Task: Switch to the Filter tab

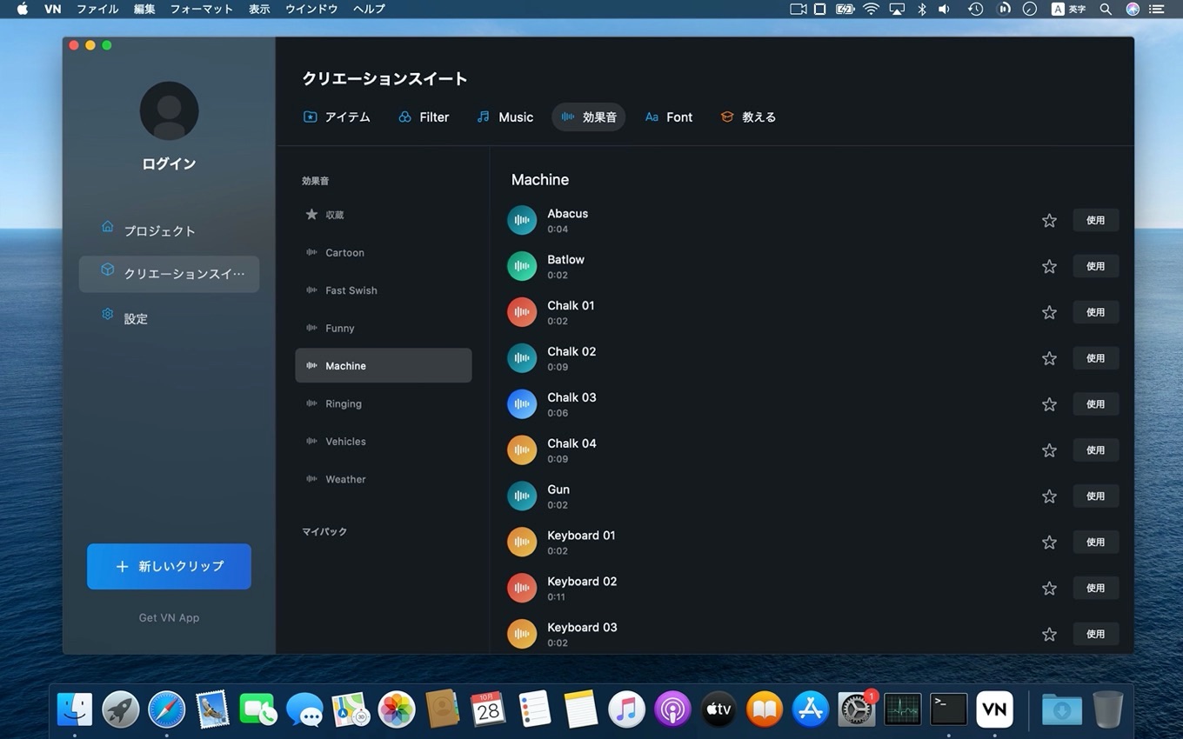Action: click(x=424, y=117)
